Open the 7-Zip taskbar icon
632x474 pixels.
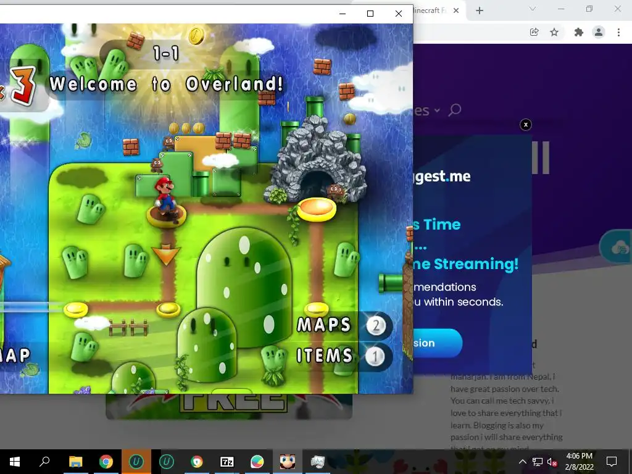click(x=227, y=462)
